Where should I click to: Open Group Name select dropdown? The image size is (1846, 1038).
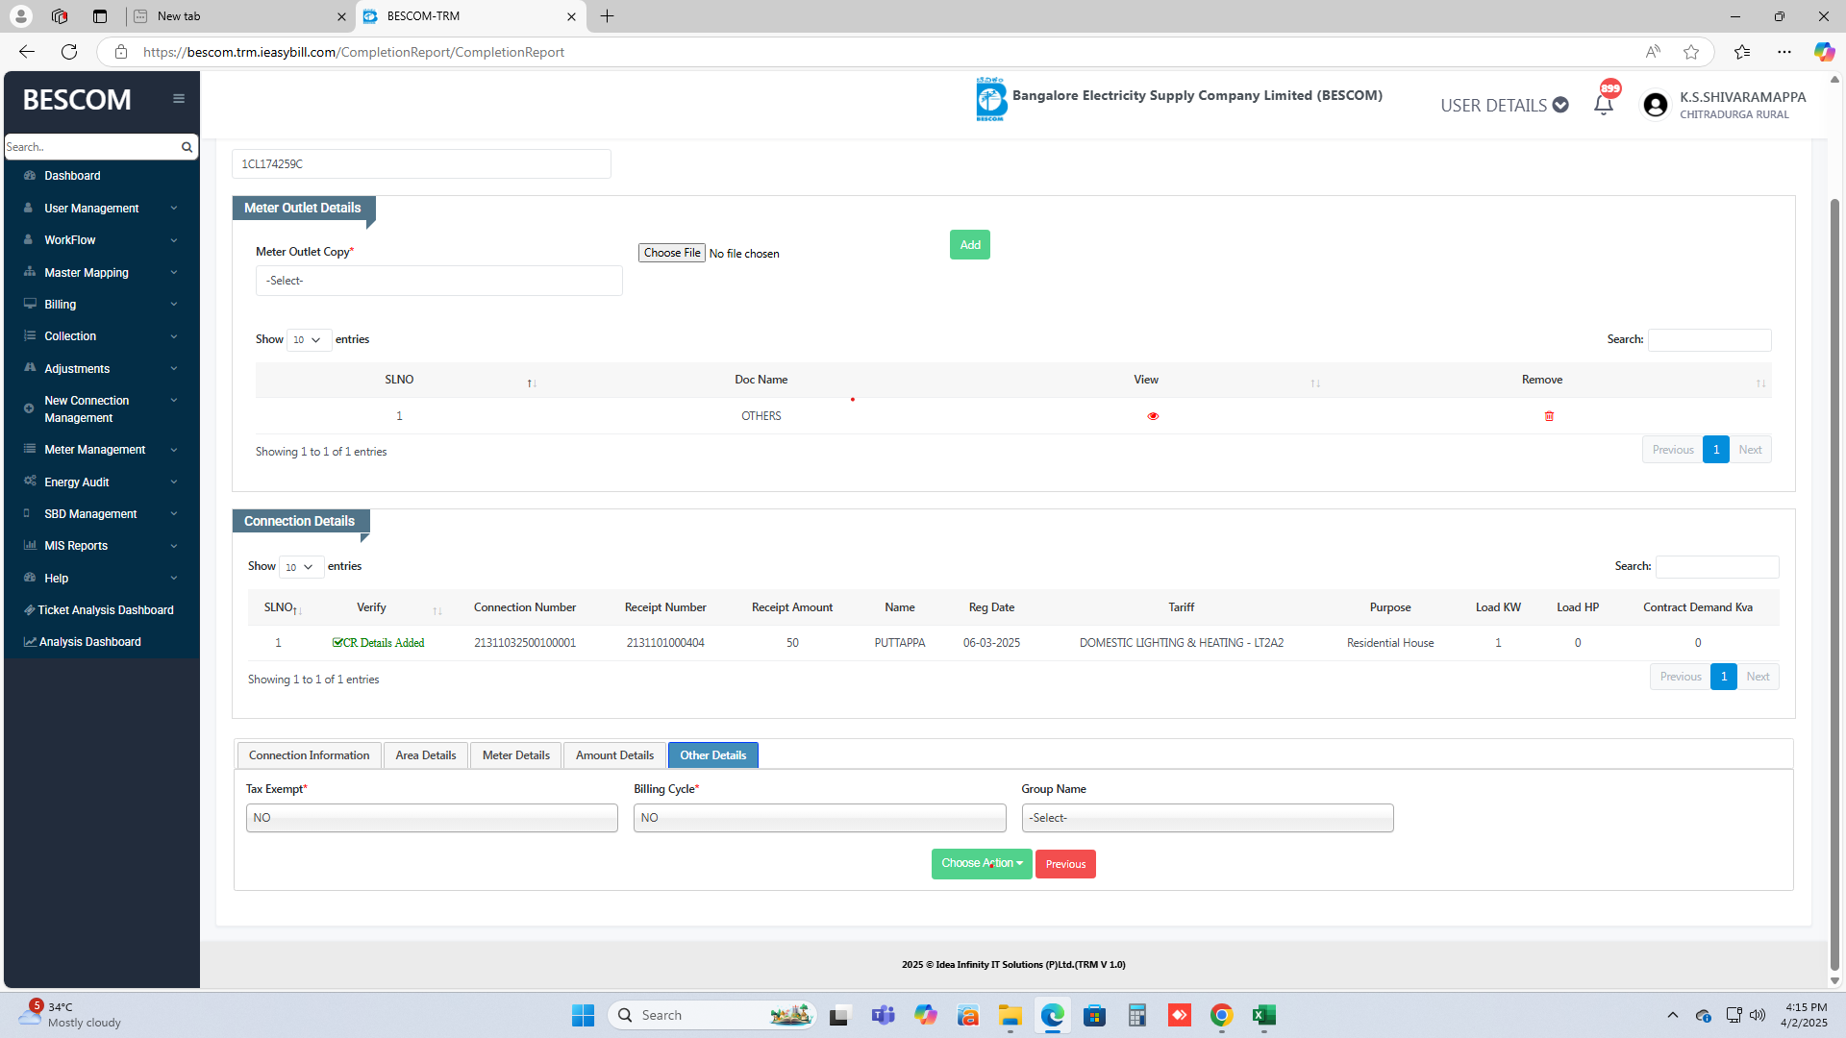tap(1207, 818)
